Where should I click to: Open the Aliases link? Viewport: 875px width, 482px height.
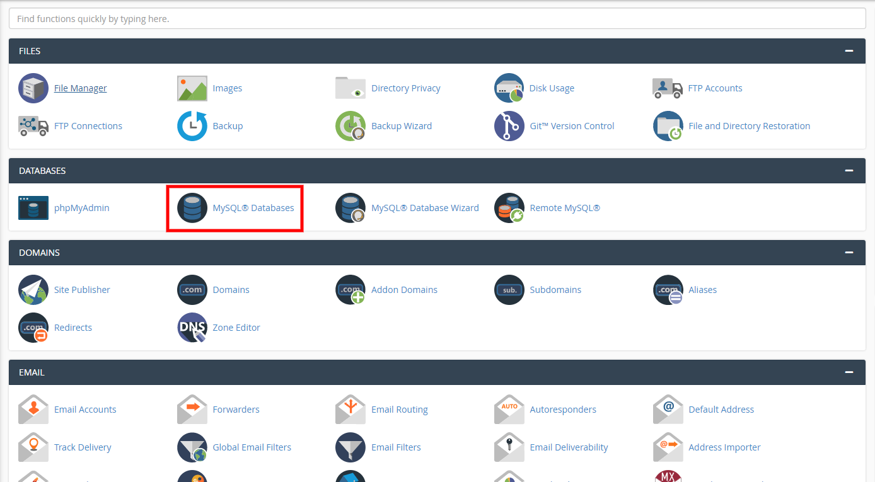click(703, 290)
